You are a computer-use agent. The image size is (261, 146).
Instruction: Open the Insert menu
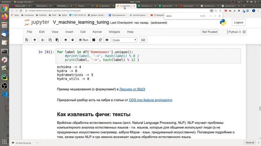[x=69, y=32]
